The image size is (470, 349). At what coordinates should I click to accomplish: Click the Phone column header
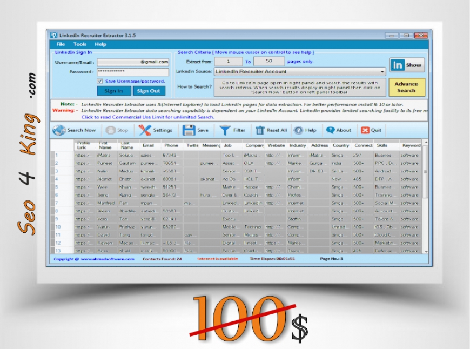tap(172, 145)
